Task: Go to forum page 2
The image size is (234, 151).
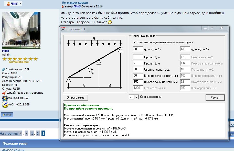Action: [x=38, y=133]
